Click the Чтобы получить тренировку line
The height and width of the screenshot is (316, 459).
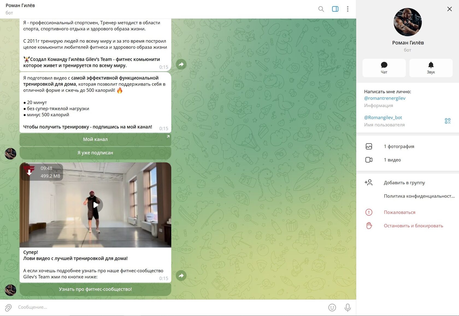pos(88,127)
